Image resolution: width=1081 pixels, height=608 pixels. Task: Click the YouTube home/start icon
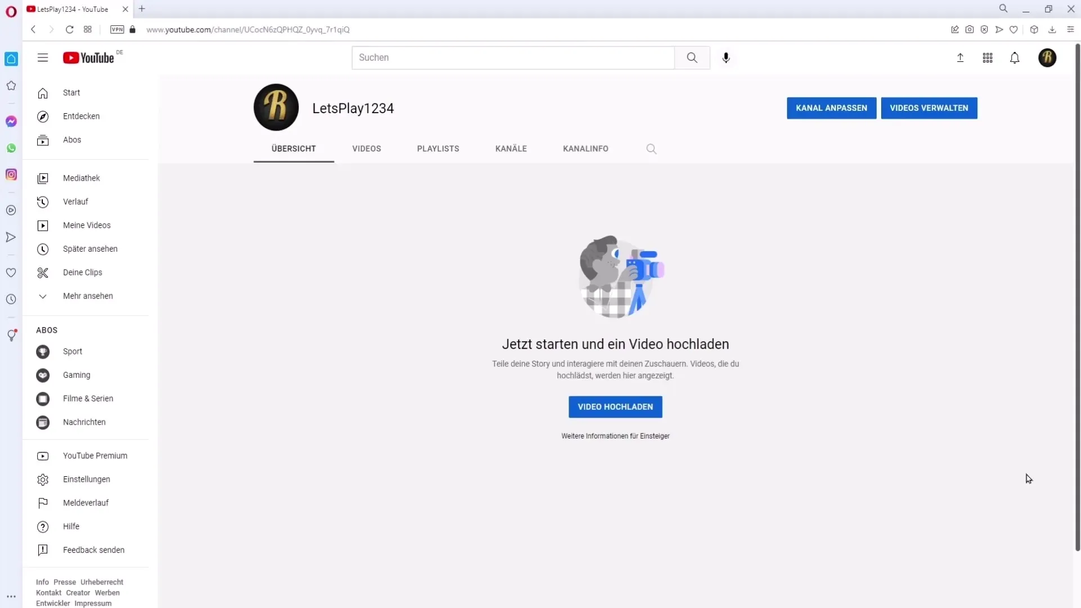pos(43,92)
